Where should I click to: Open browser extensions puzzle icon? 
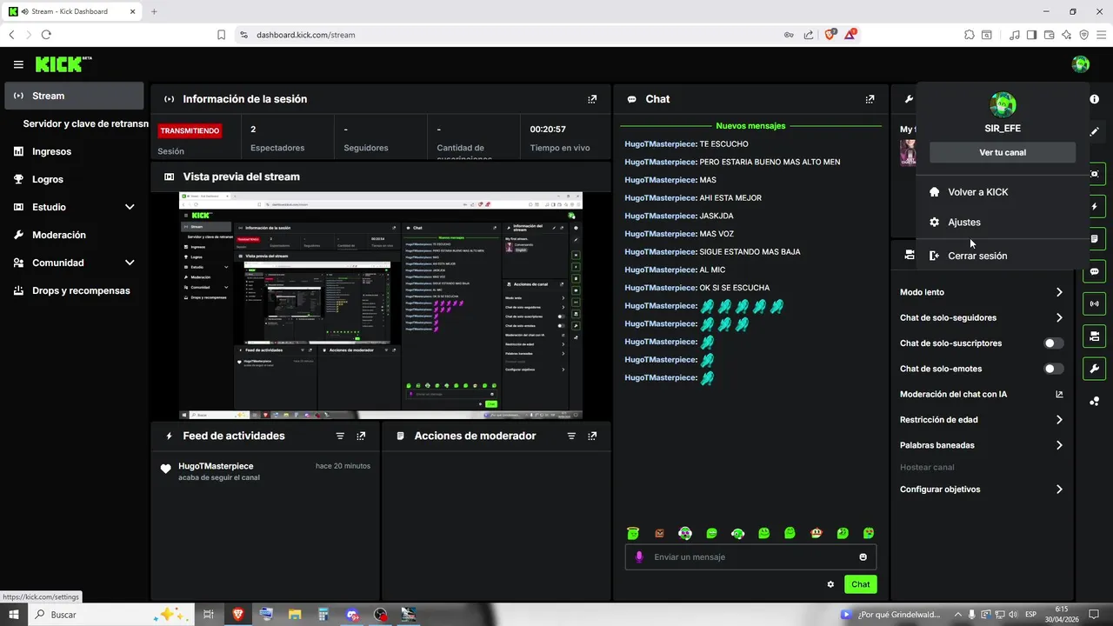(970, 35)
